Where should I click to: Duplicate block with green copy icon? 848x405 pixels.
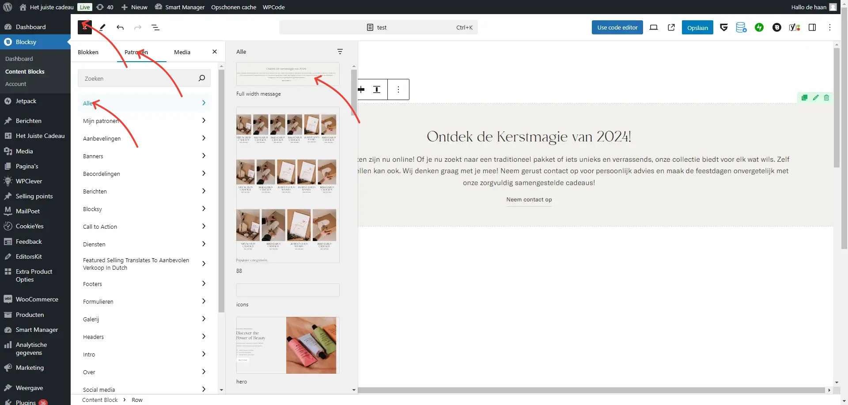coord(804,98)
